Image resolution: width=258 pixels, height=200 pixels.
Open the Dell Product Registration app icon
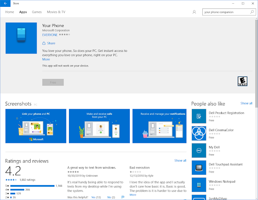pyautogui.click(x=199, y=116)
